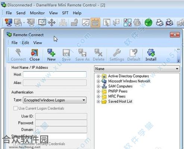Close the Remote Connect dialog with red X
The image size is (184, 149).
(175, 35)
